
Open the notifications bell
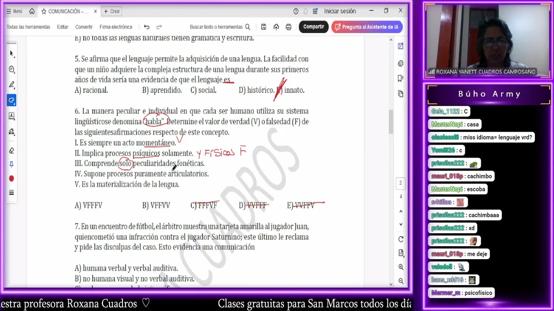(306, 11)
